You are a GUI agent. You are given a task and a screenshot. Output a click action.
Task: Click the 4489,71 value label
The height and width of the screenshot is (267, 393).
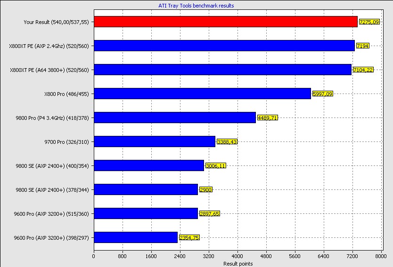coord(268,118)
